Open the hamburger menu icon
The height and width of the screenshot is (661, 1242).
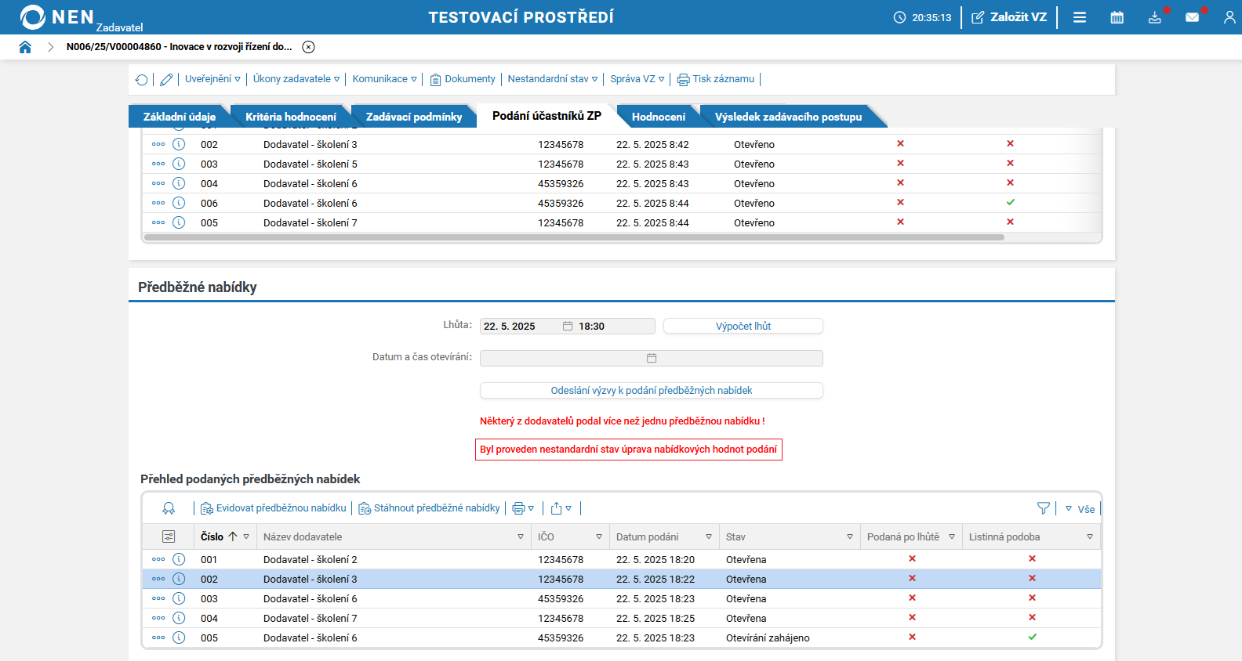1080,17
